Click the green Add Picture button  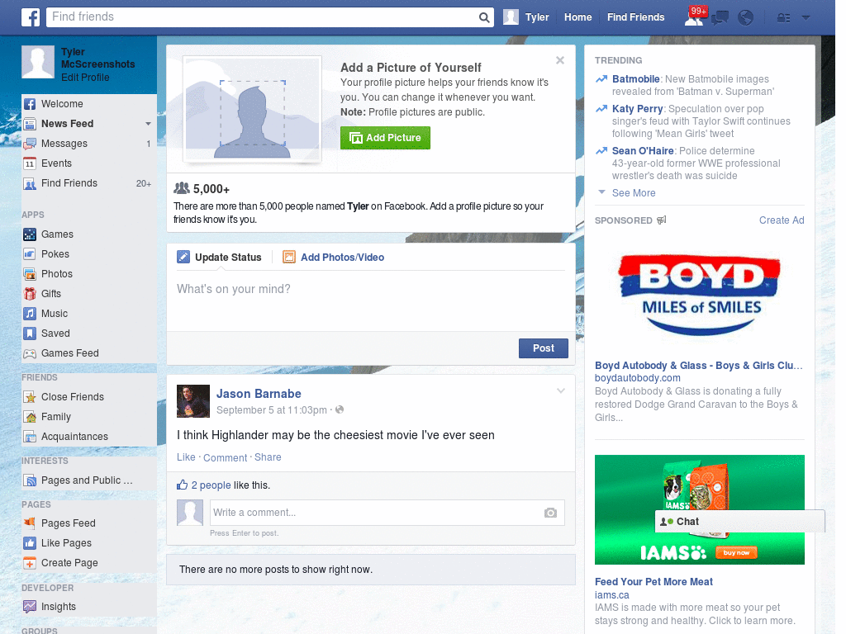[x=385, y=138]
